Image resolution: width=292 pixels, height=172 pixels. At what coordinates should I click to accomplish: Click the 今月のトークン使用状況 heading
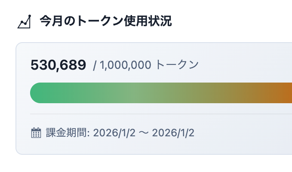pos(106,21)
